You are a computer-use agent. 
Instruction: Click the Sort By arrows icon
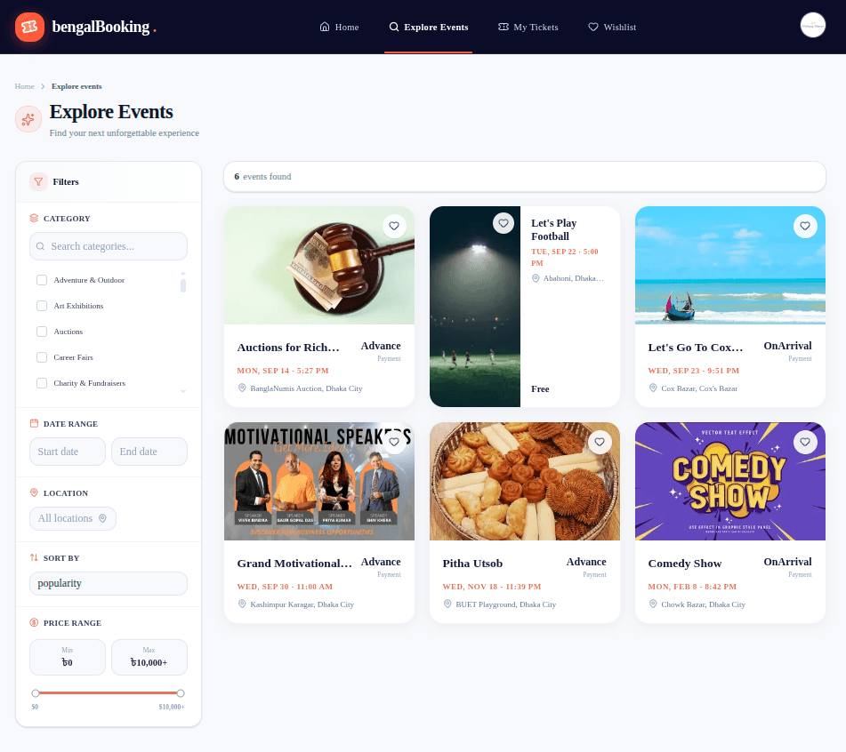pos(34,558)
